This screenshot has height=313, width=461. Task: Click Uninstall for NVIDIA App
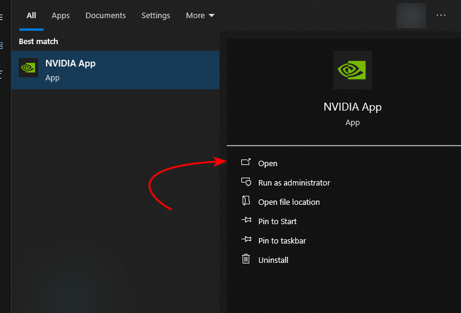273,260
